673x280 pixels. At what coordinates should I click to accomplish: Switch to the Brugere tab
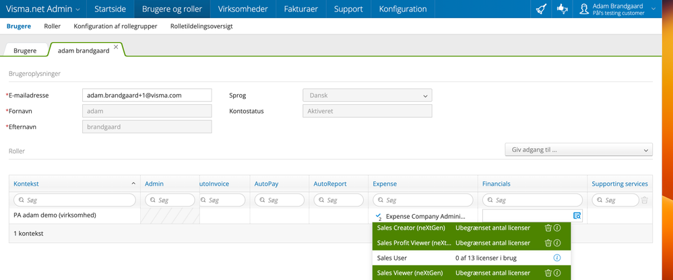click(25, 50)
